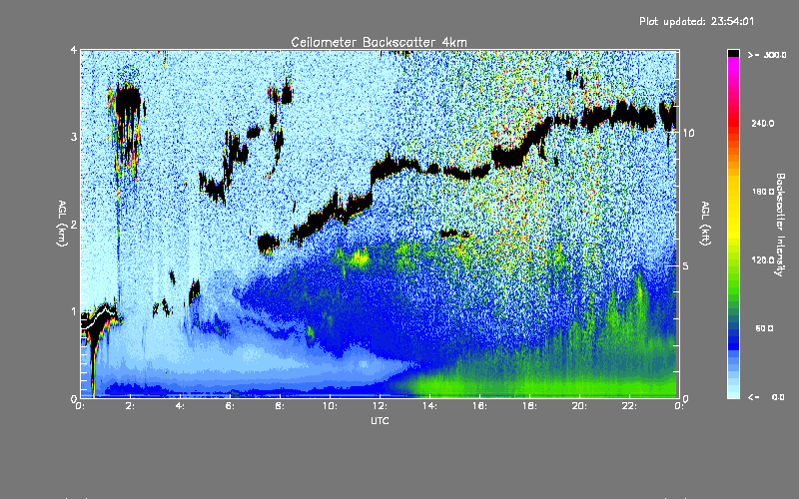This screenshot has width=799, height=499.
Task: Click the '60.0' colorbar value
Action: [764, 328]
